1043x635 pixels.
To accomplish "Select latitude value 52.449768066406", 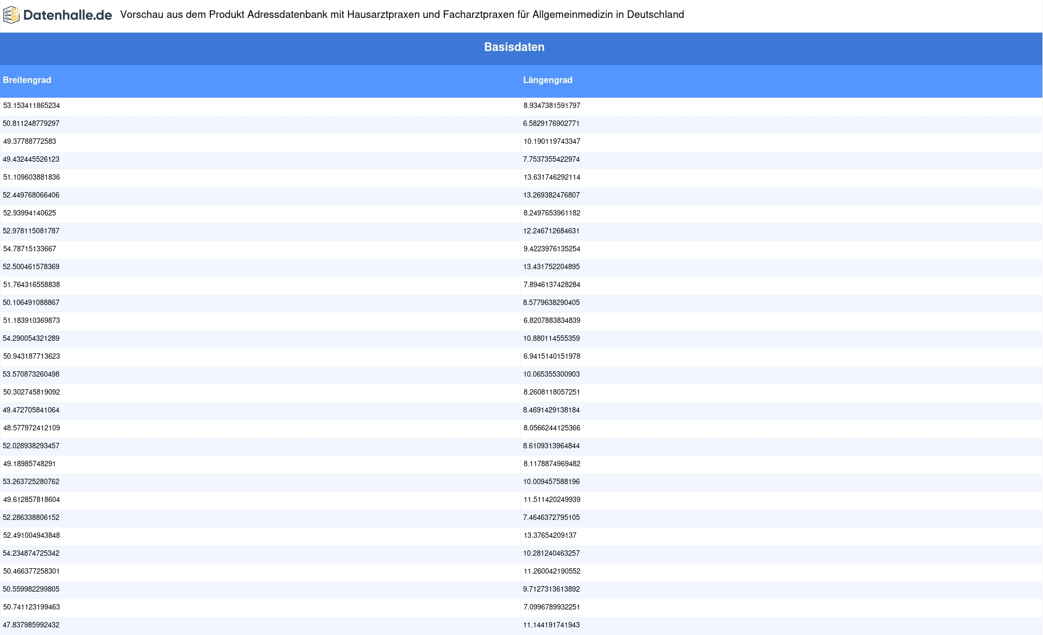I will pyautogui.click(x=31, y=195).
